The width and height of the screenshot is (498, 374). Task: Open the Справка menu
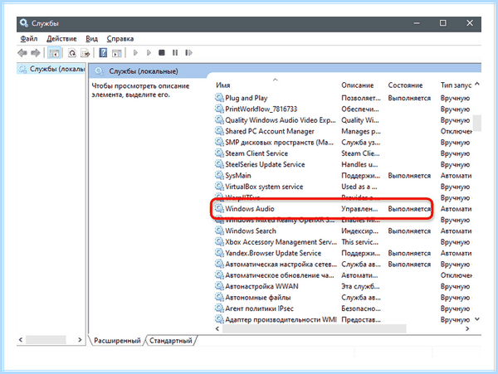point(120,39)
